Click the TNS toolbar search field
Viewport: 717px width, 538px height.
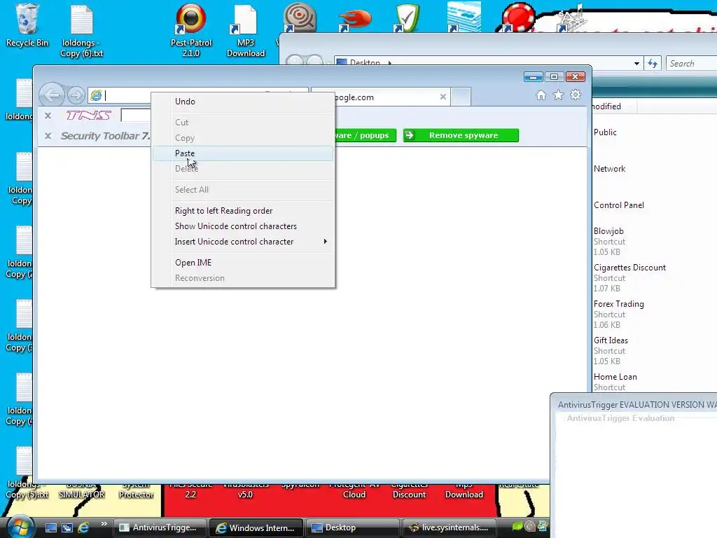pyautogui.click(x=136, y=116)
